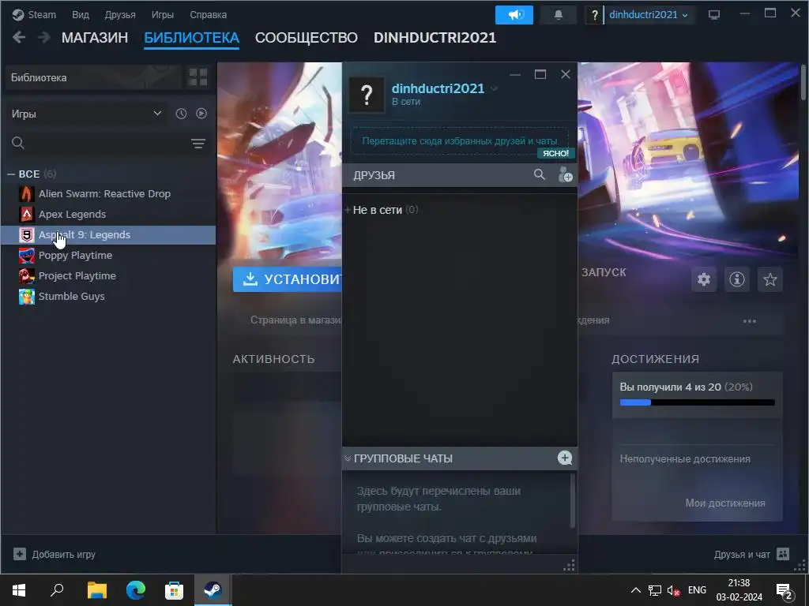809x606 pixels.
Task: Show hidden system tray icons
Action: pos(636,590)
